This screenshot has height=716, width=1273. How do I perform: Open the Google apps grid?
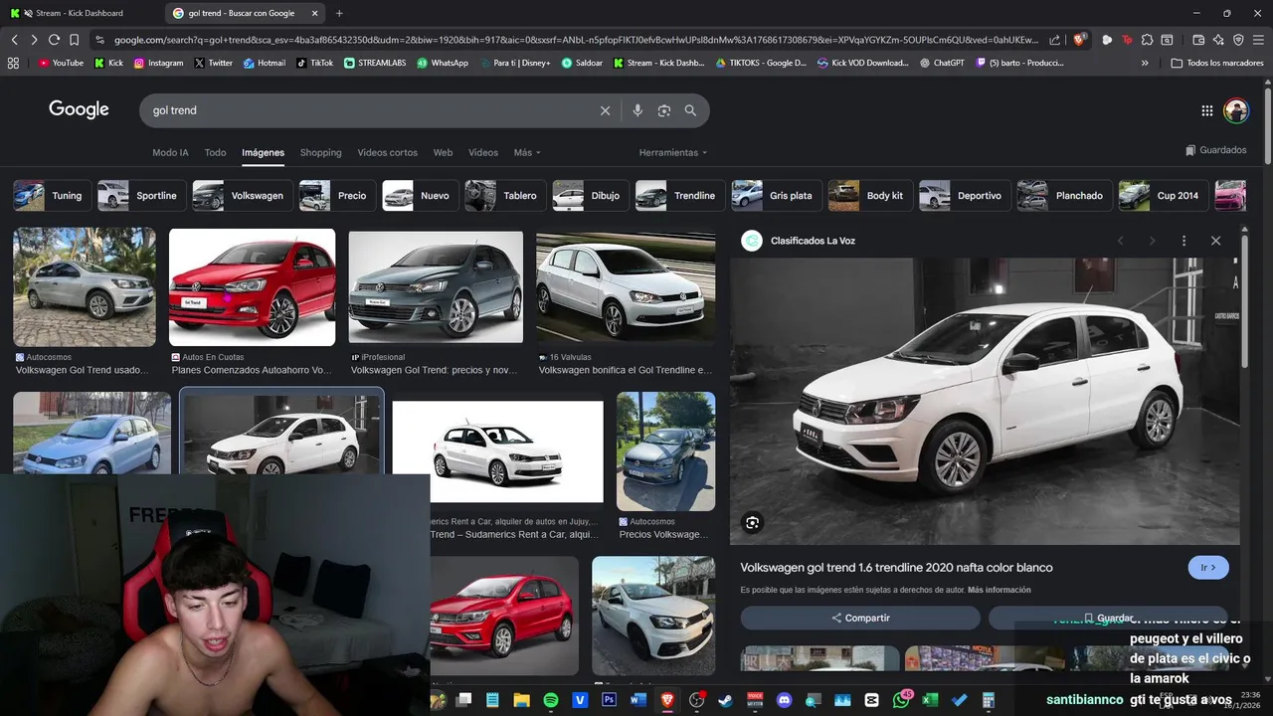pos(1207,110)
